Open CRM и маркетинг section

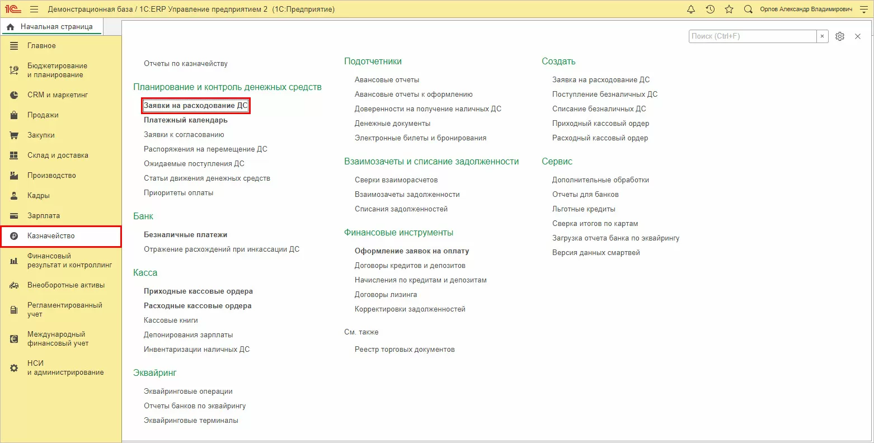pyautogui.click(x=61, y=95)
